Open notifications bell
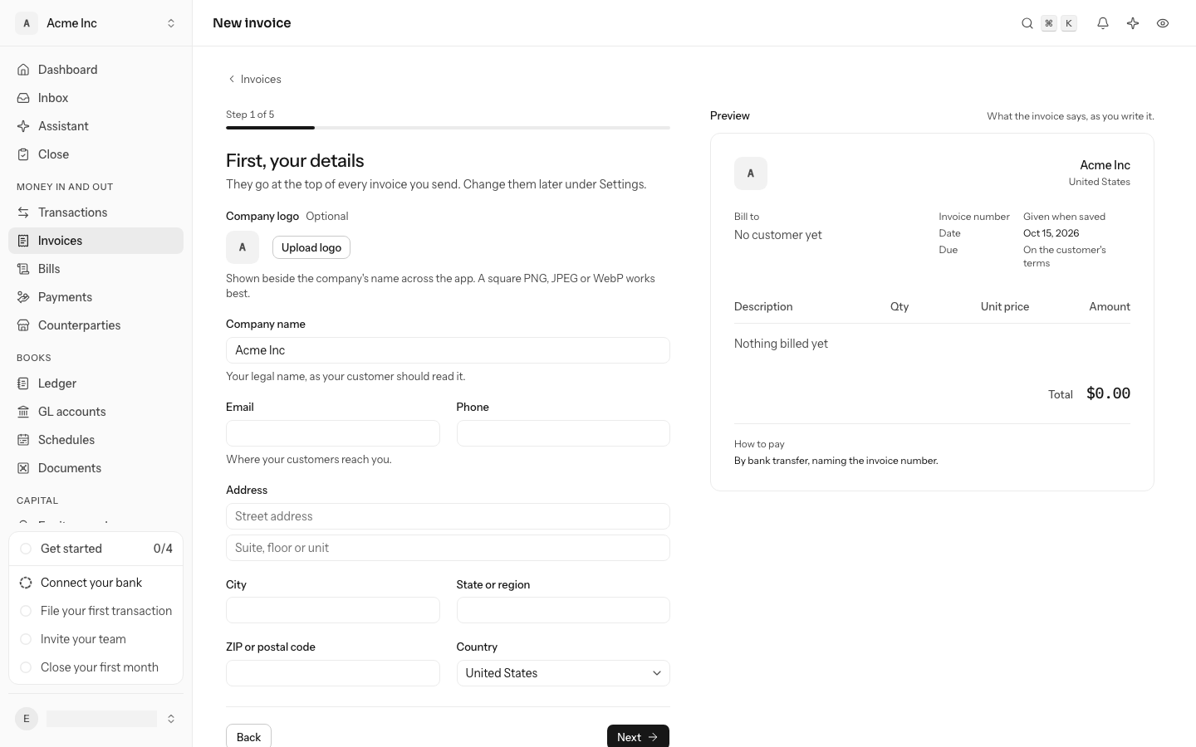The height and width of the screenshot is (747, 1196). click(x=1103, y=23)
